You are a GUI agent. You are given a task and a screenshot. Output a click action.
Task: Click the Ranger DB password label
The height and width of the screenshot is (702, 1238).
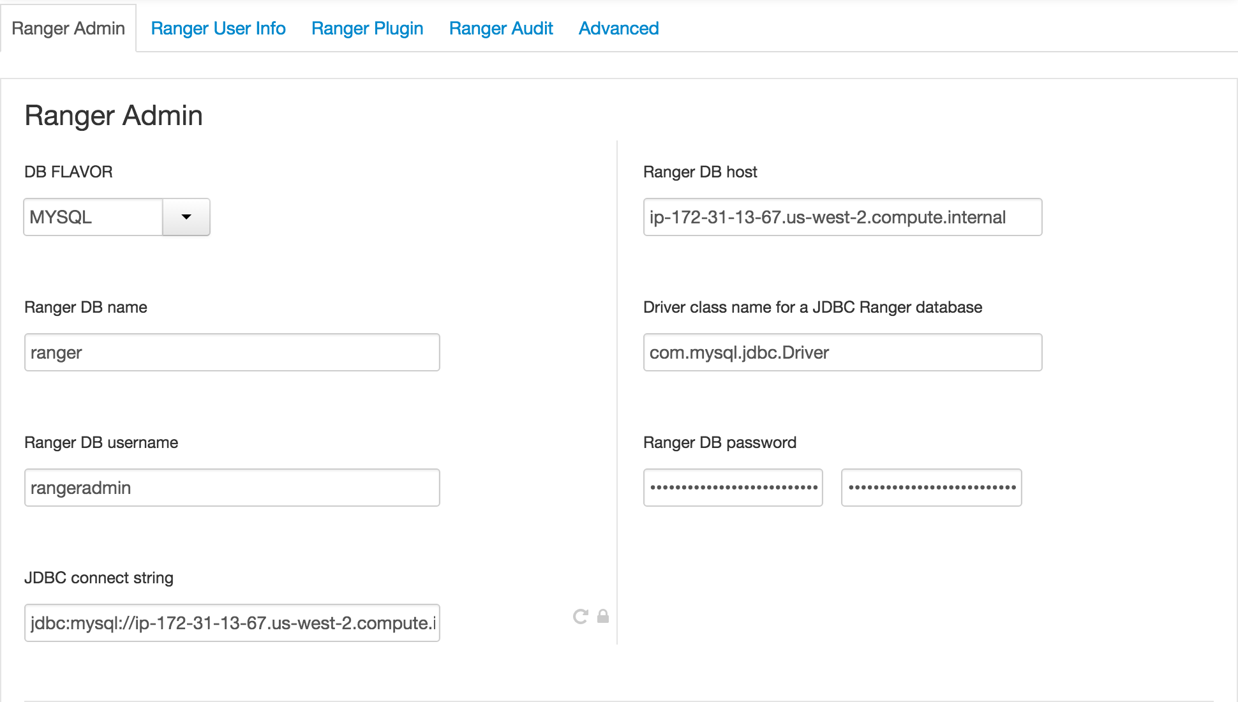point(719,442)
